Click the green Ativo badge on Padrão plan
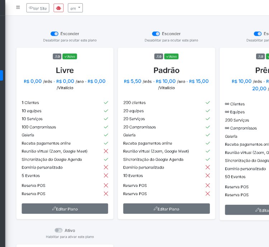The image size is (269, 247). [171, 57]
